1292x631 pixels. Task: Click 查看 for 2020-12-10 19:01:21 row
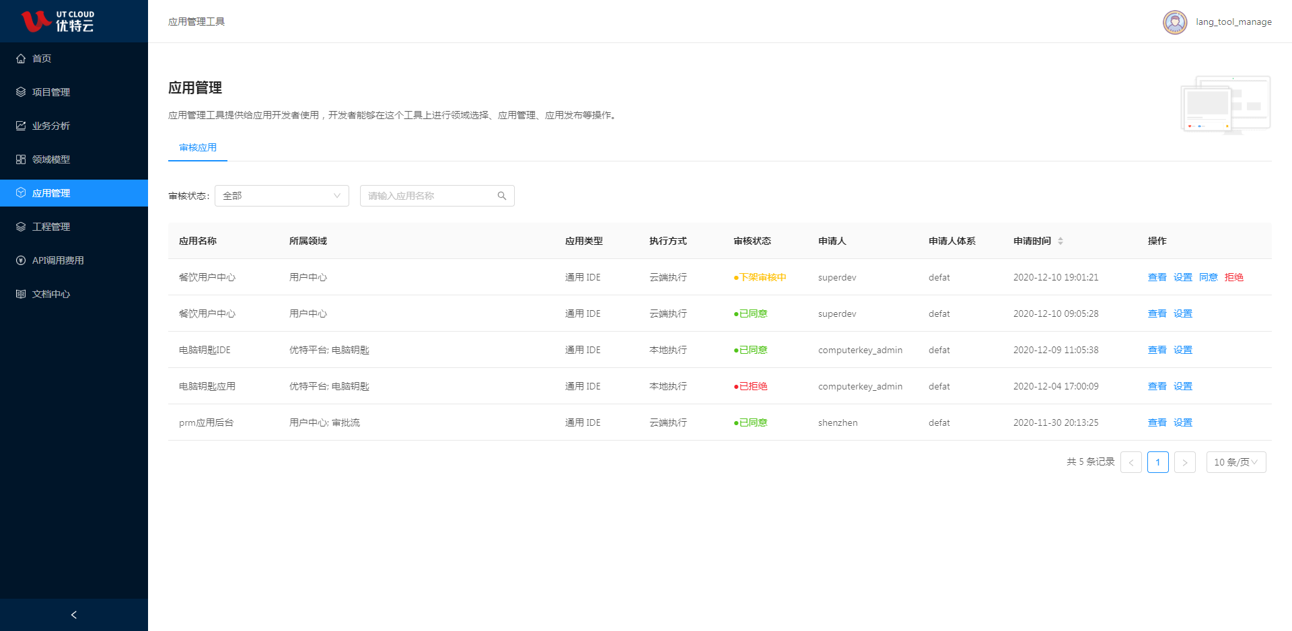tap(1157, 277)
